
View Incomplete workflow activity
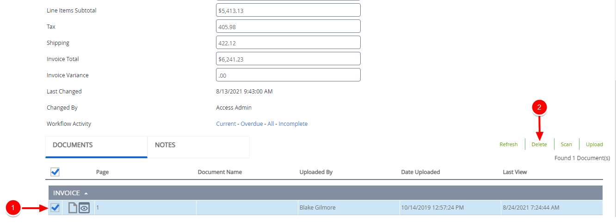pyautogui.click(x=293, y=124)
